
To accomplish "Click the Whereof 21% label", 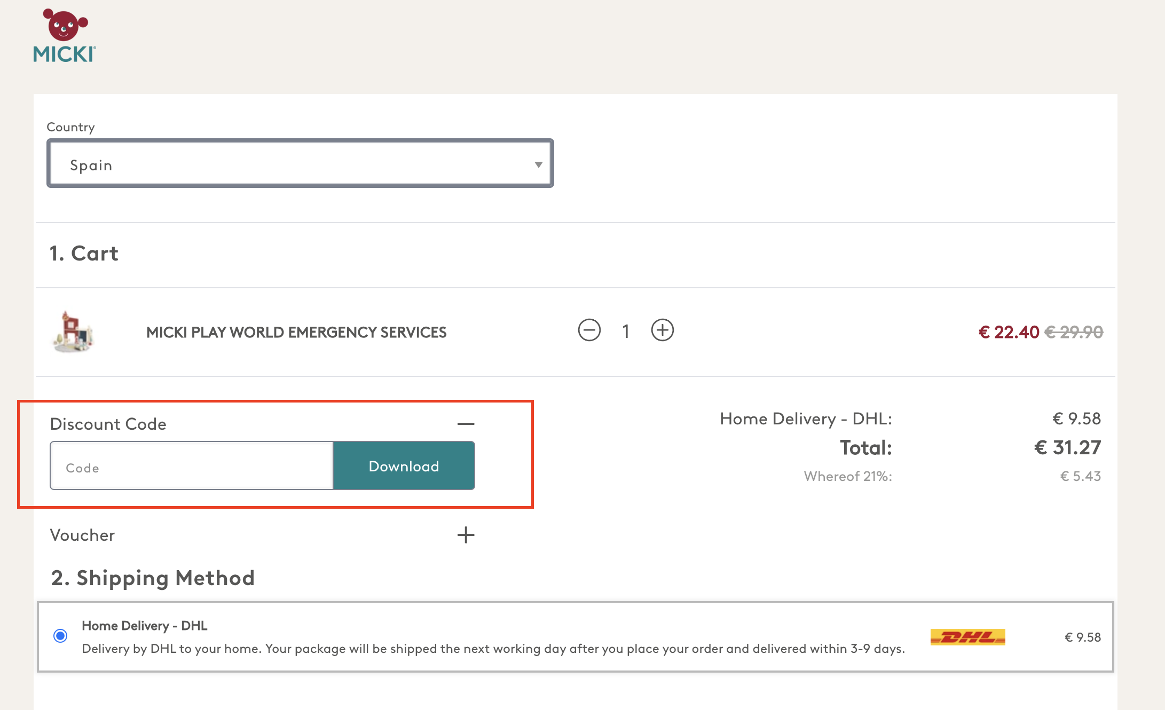I will (x=848, y=476).
